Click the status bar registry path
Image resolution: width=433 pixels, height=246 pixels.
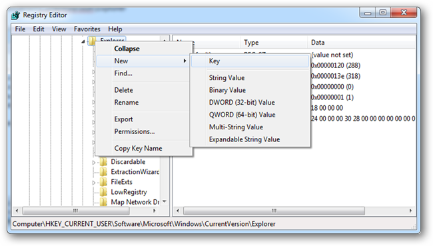144,224
